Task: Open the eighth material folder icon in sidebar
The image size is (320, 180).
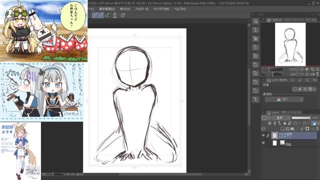Action: [255, 90]
